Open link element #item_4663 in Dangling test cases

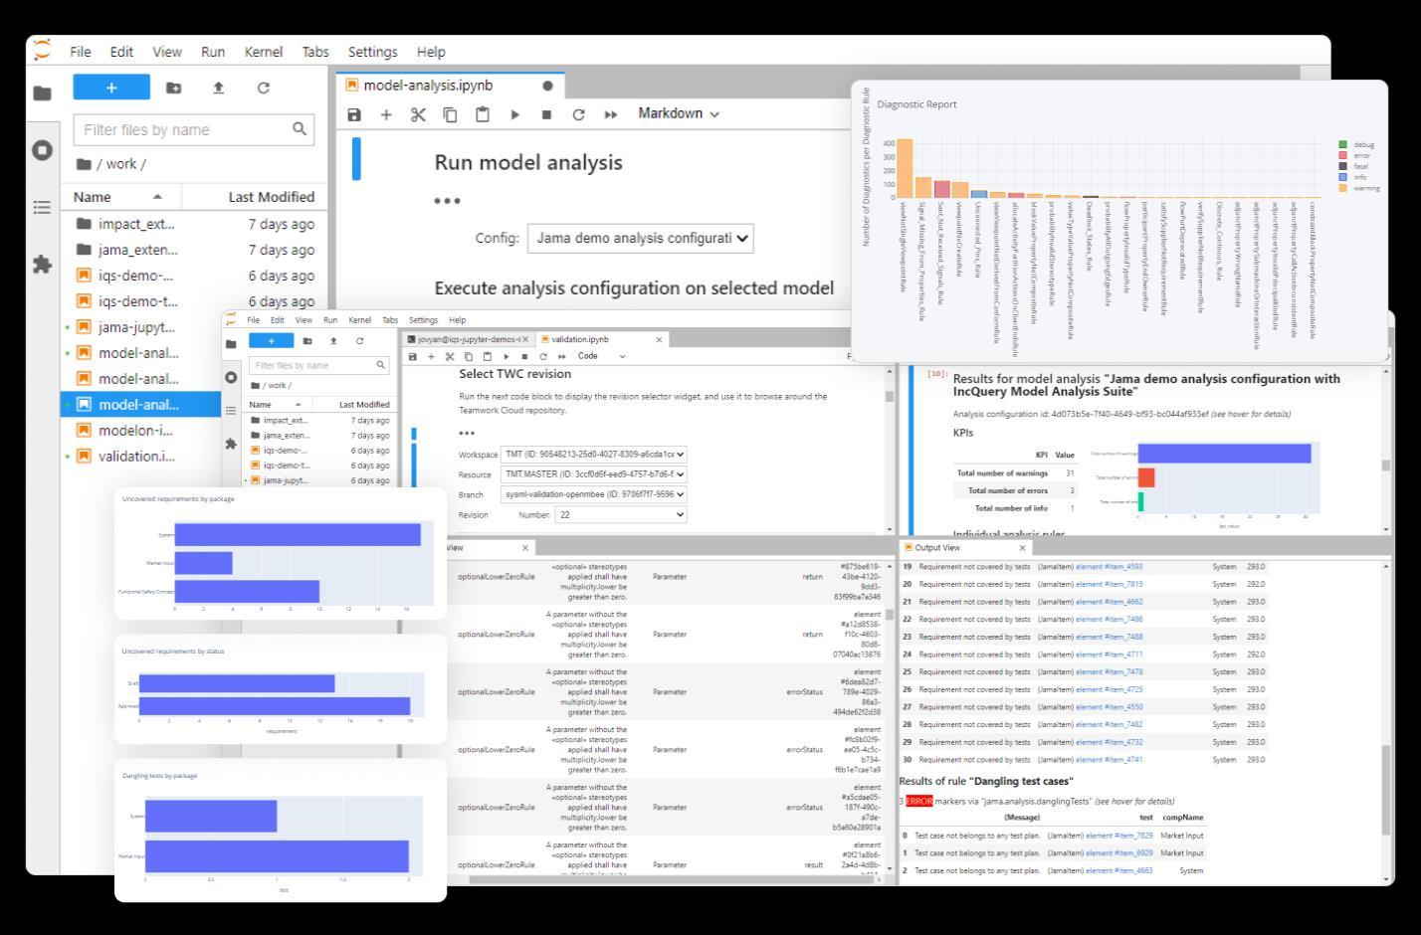tap(1118, 870)
